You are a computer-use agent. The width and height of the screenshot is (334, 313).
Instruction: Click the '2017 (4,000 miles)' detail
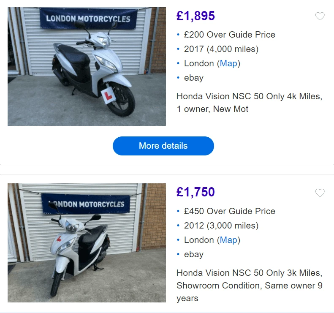pos(221,49)
